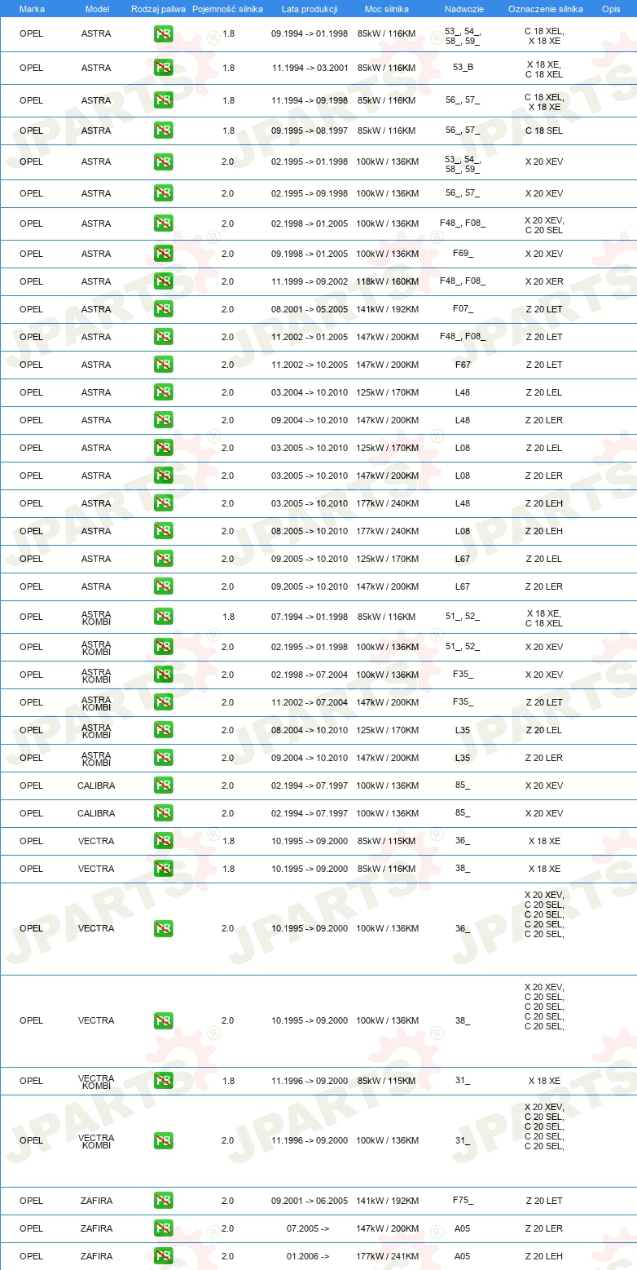Select the F67 body cell

pos(463,365)
